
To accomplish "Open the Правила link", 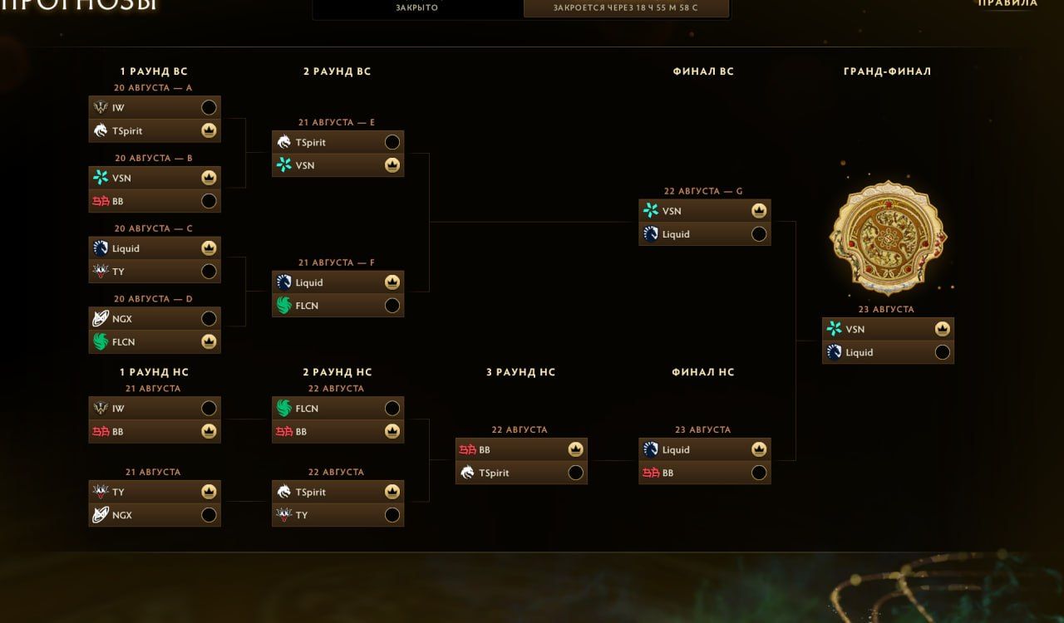I will click(x=1007, y=3).
